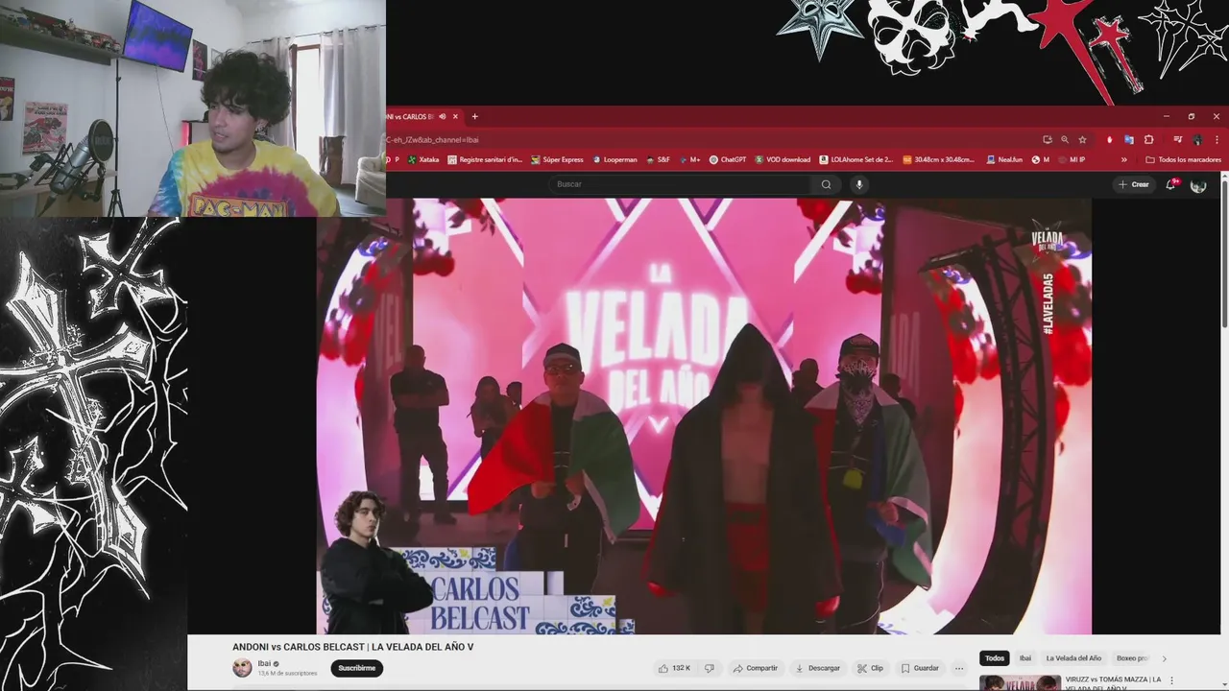Open the Xataka bookmark
This screenshot has height=691, width=1229.
[x=423, y=159]
